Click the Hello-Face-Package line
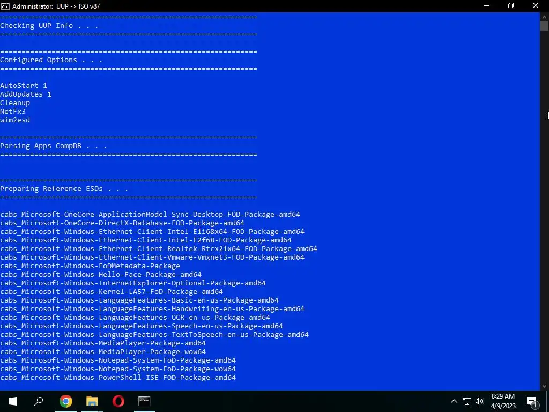Image resolution: width=549 pixels, height=412 pixels. pos(101,274)
